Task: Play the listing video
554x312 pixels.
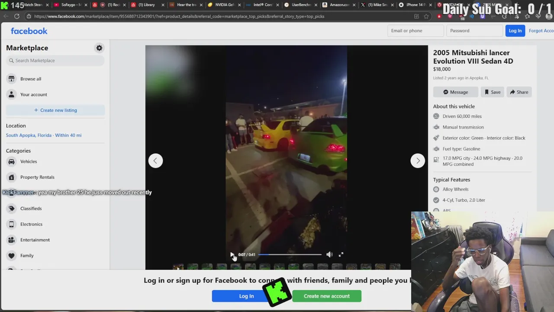Action: [x=232, y=255]
